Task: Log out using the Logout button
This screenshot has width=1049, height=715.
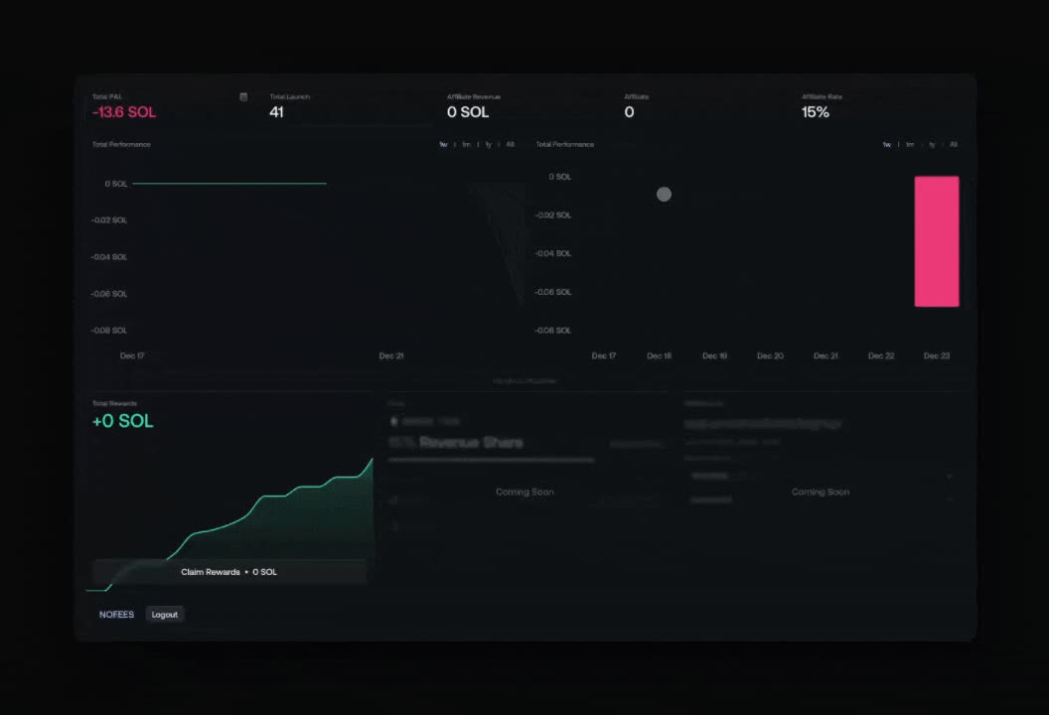Action: point(165,615)
